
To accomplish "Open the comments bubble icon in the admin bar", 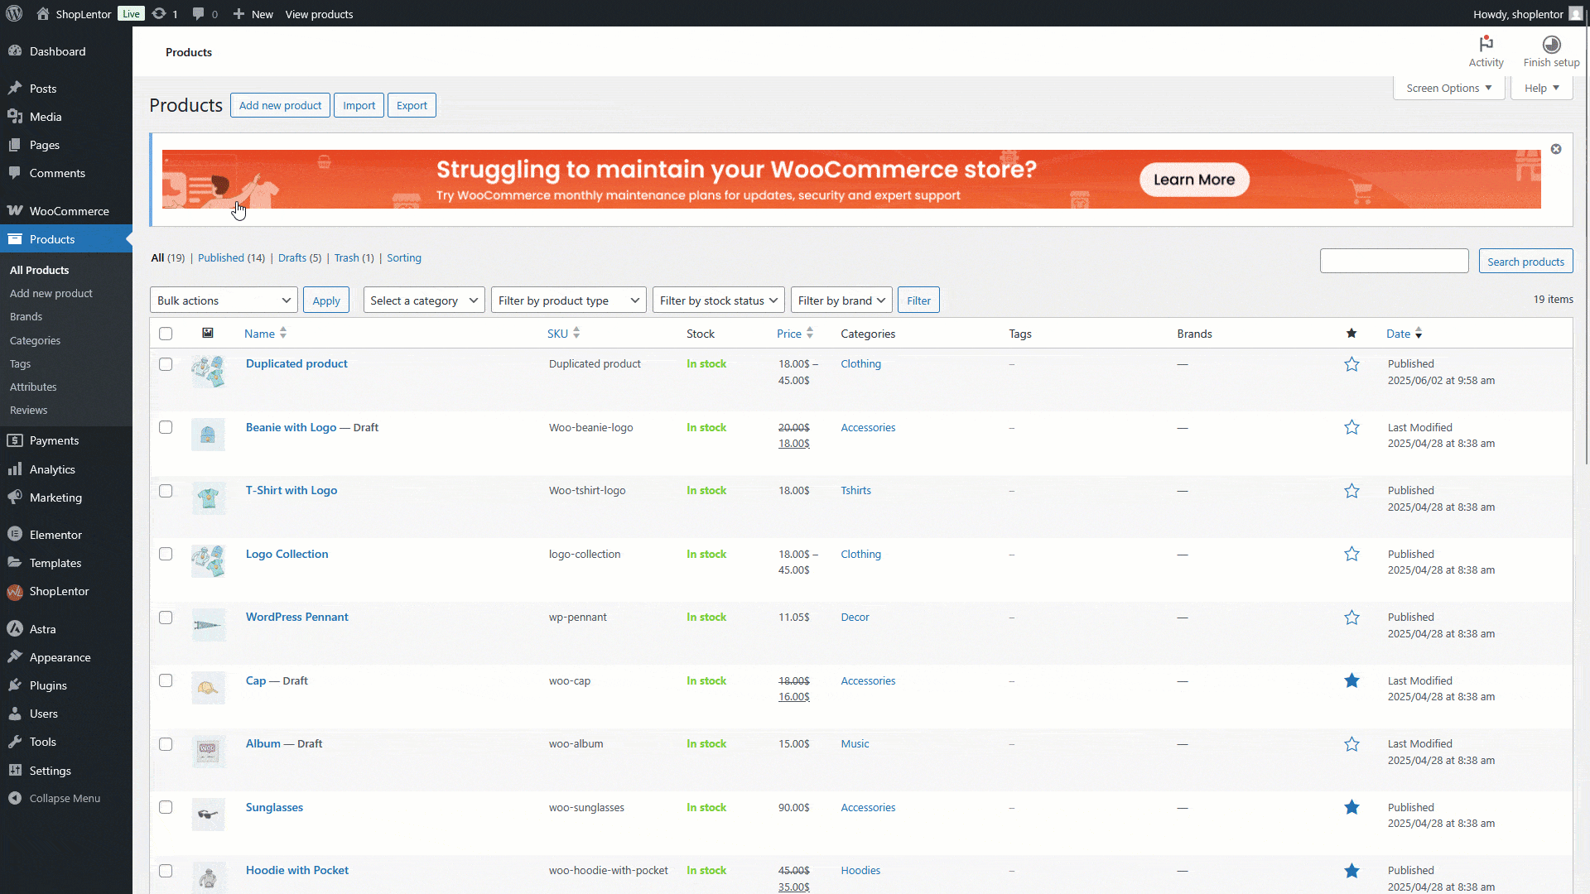I will click(x=198, y=13).
